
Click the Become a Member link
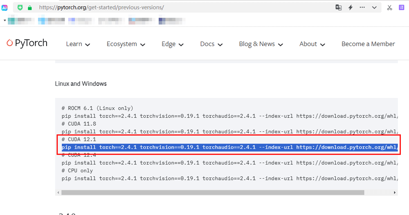(368, 44)
